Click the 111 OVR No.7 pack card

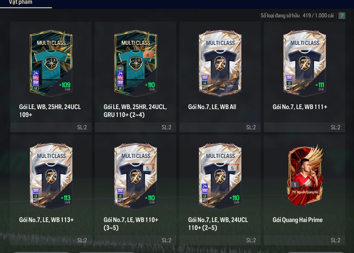tap(304, 63)
